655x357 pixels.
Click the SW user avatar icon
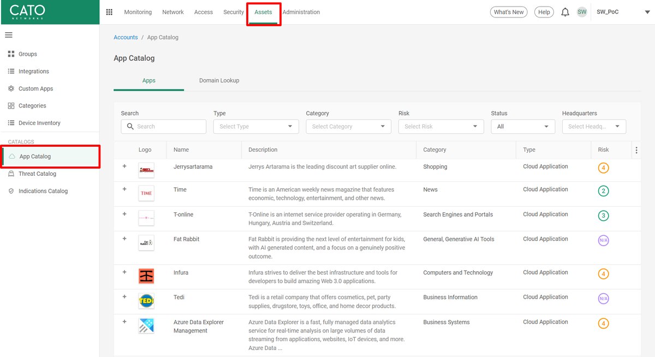pos(582,12)
